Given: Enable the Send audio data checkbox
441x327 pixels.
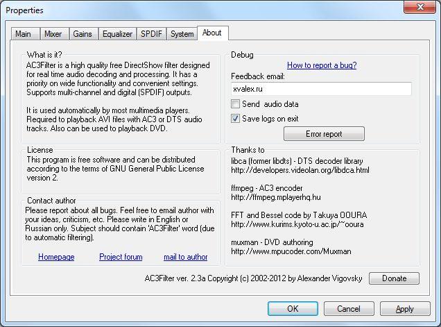Looking at the screenshot, I should coord(235,104).
